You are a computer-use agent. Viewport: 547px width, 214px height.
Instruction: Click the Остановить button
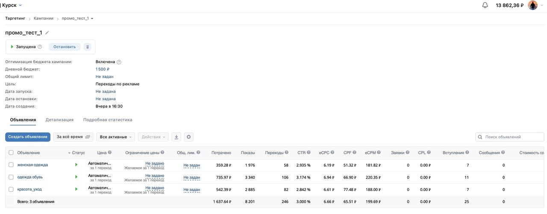[65, 47]
